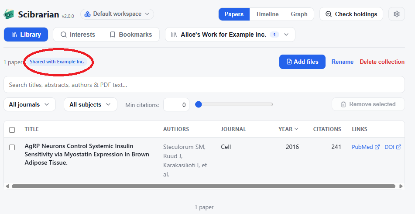The image size is (415, 214).
Task: Click the Delete collection link
Action: (382, 62)
